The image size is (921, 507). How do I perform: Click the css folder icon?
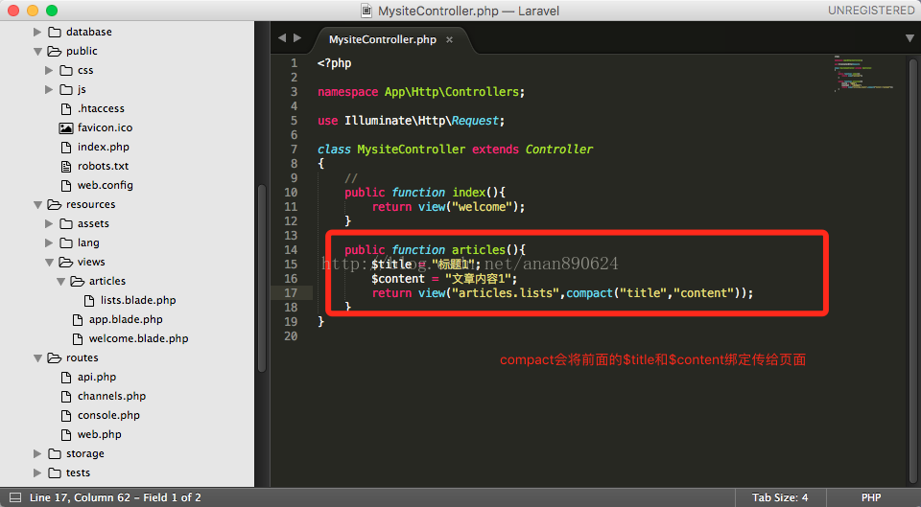pos(66,70)
